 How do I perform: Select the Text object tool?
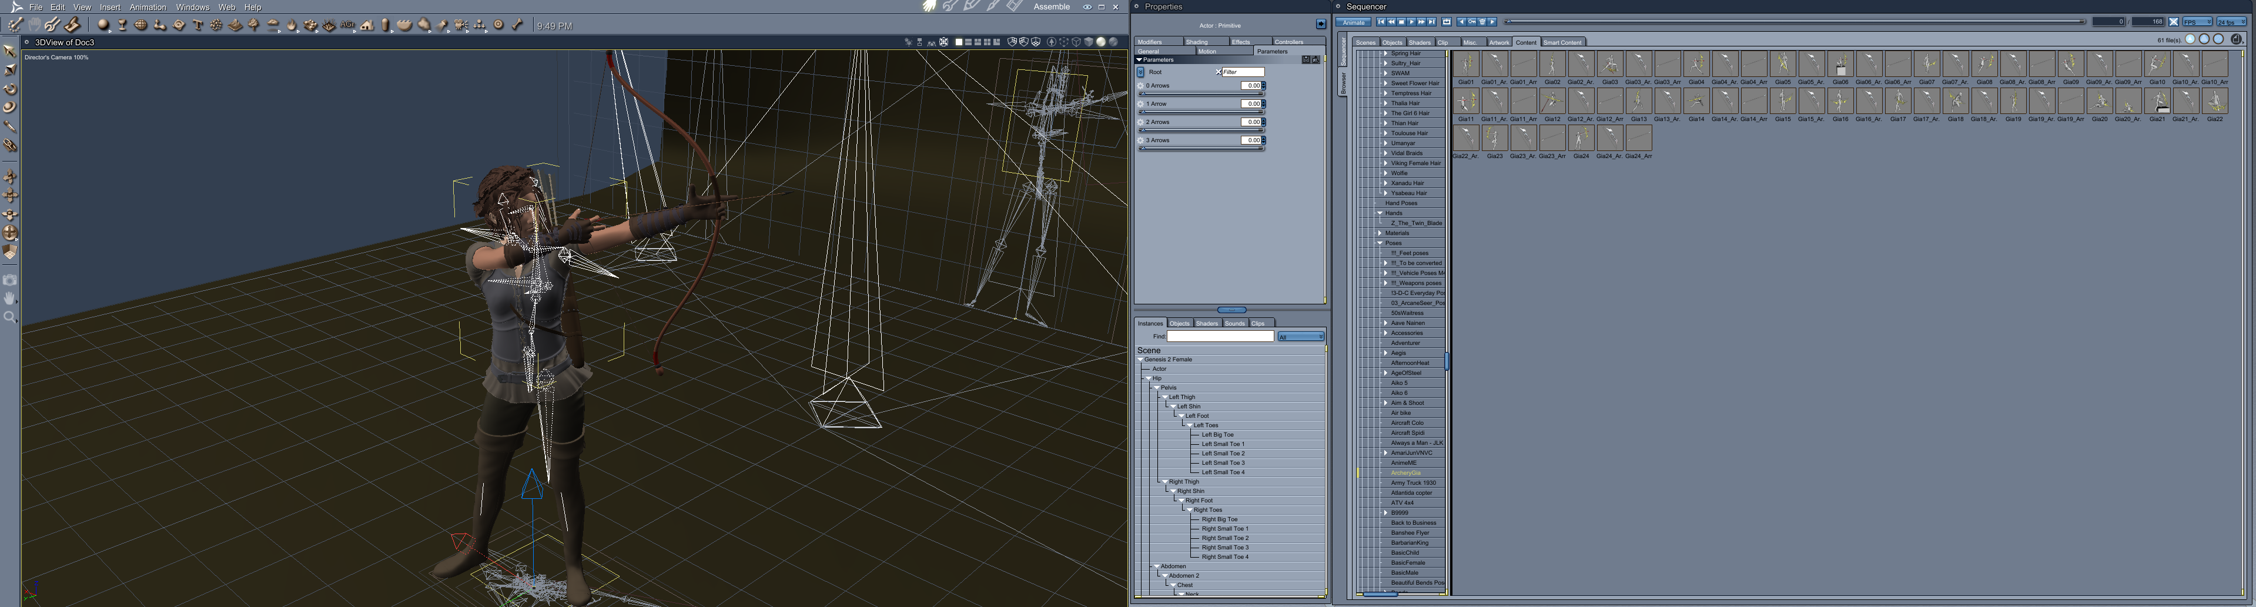[198, 25]
